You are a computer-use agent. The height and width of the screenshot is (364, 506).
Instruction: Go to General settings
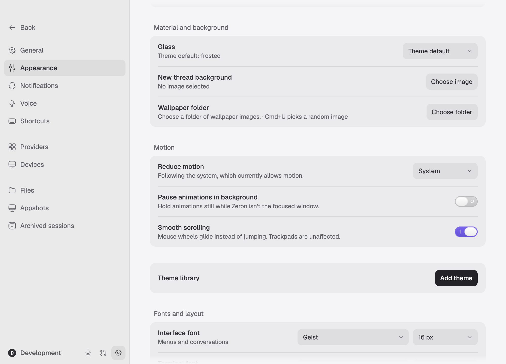[x=65, y=50]
